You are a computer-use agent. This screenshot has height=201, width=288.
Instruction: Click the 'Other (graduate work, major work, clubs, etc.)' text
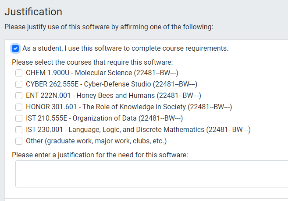click(x=96, y=141)
